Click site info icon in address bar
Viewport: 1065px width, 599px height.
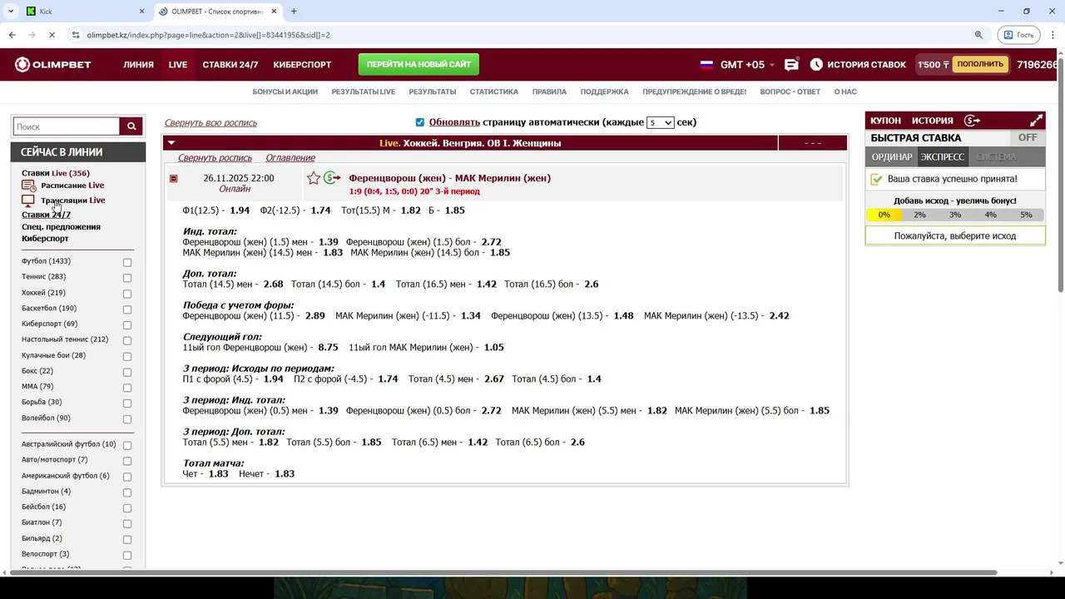[x=76, y=35]
